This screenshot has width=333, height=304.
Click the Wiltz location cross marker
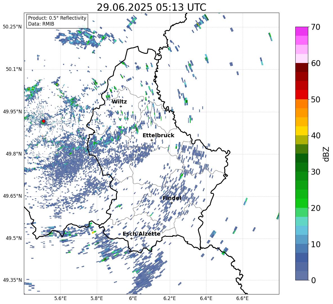pyautogui.click(x=121, y=106)
